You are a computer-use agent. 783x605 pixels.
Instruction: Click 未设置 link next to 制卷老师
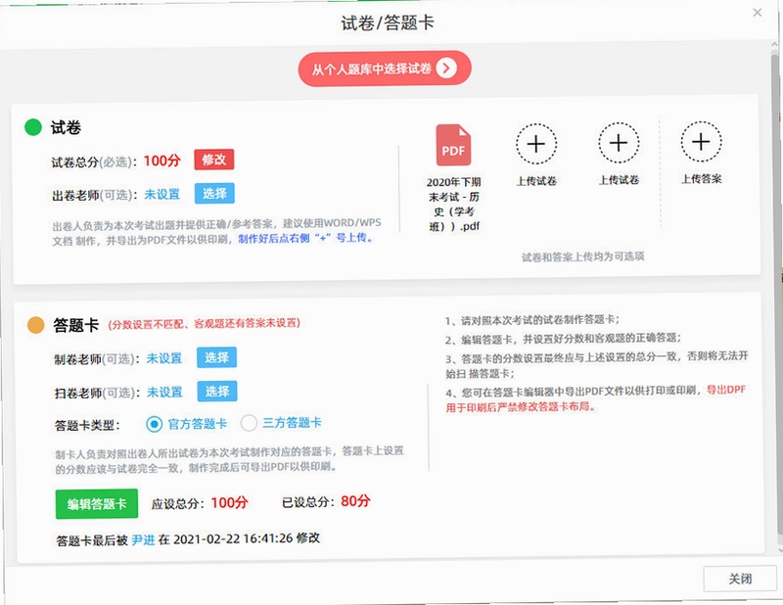pyautogui.click(x=164, y=358)
